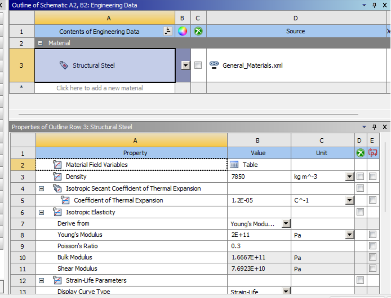Click the Bulk Modulus value 1.6667E+11

(248, 257)
